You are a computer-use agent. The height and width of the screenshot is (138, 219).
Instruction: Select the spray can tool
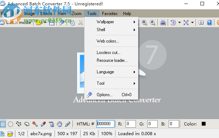tap(51, 124)
